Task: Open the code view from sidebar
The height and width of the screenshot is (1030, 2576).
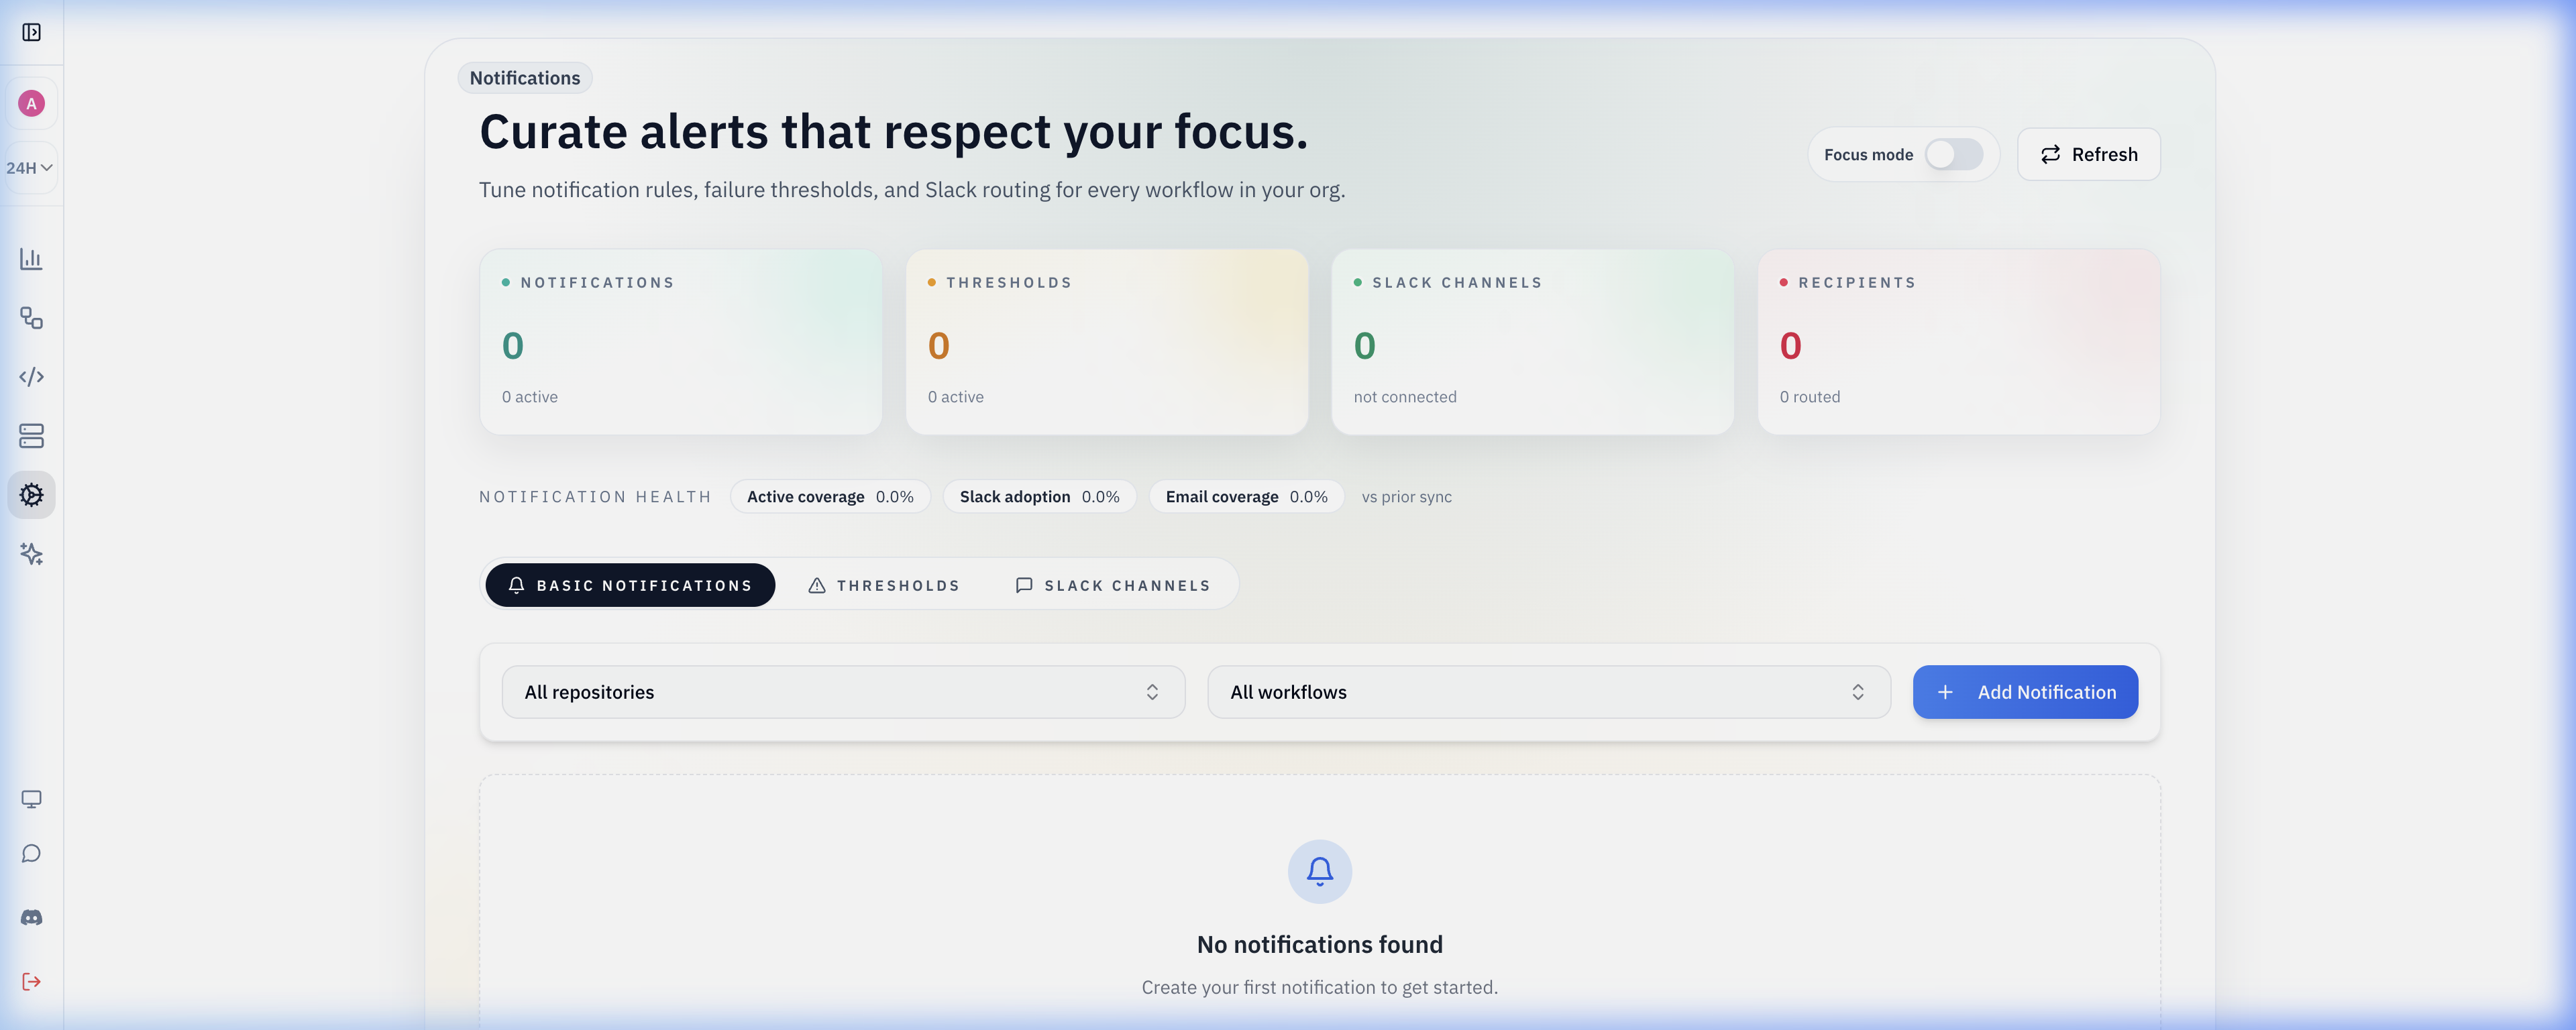Action: pyautogui.click(x=31, y=377)
